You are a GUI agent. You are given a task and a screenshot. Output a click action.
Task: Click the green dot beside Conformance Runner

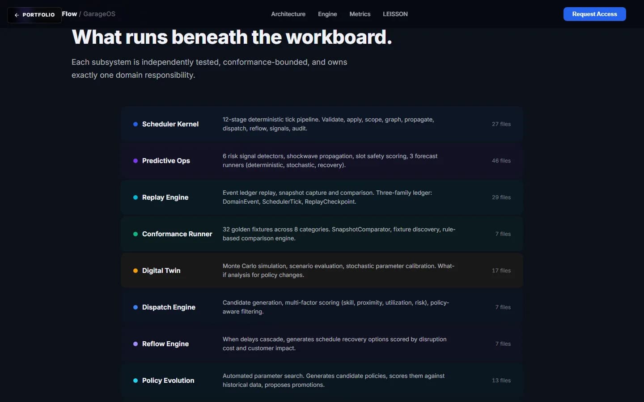(136, 234)
